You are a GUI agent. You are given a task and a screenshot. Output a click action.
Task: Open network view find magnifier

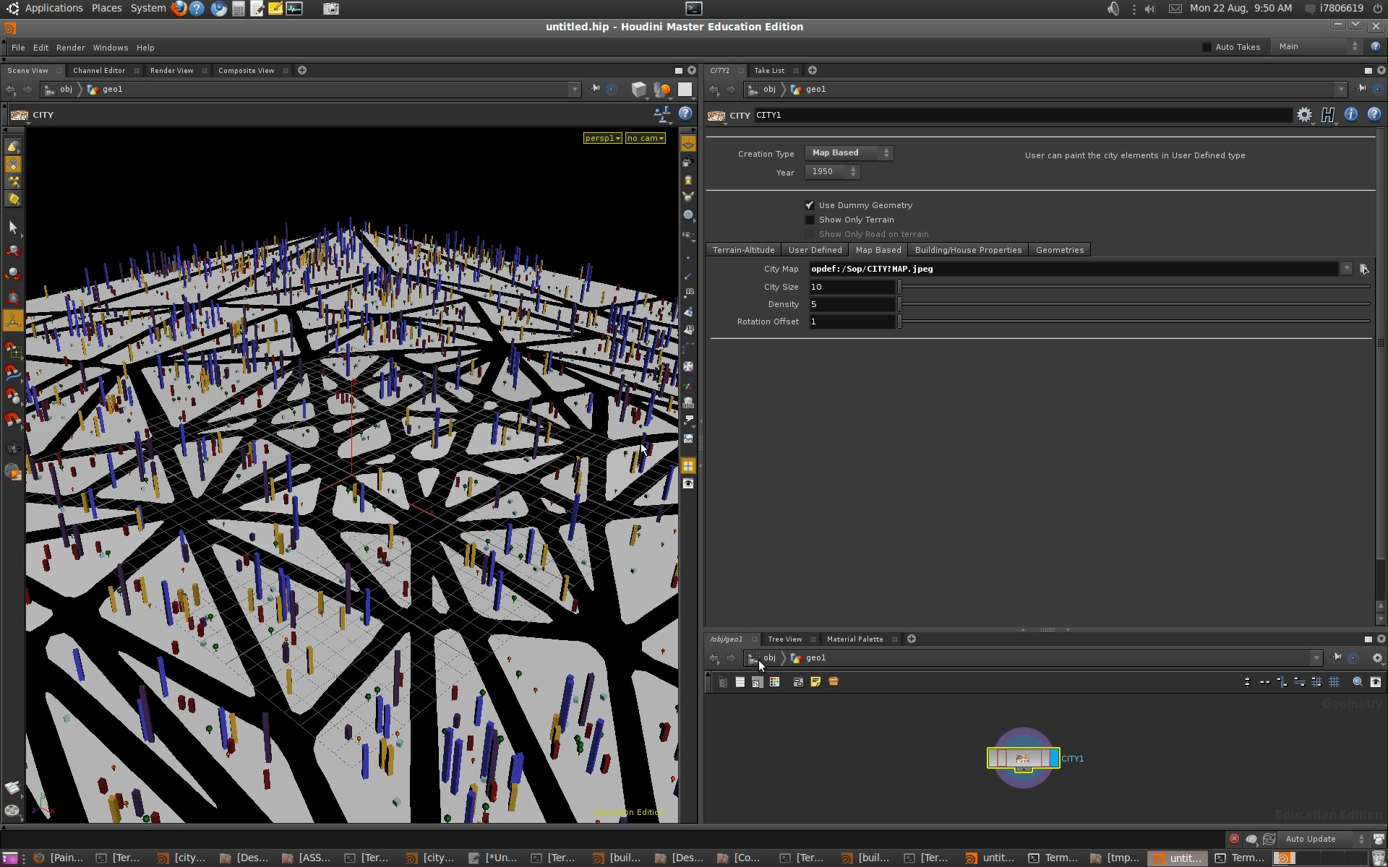(x=1358, y=682)
